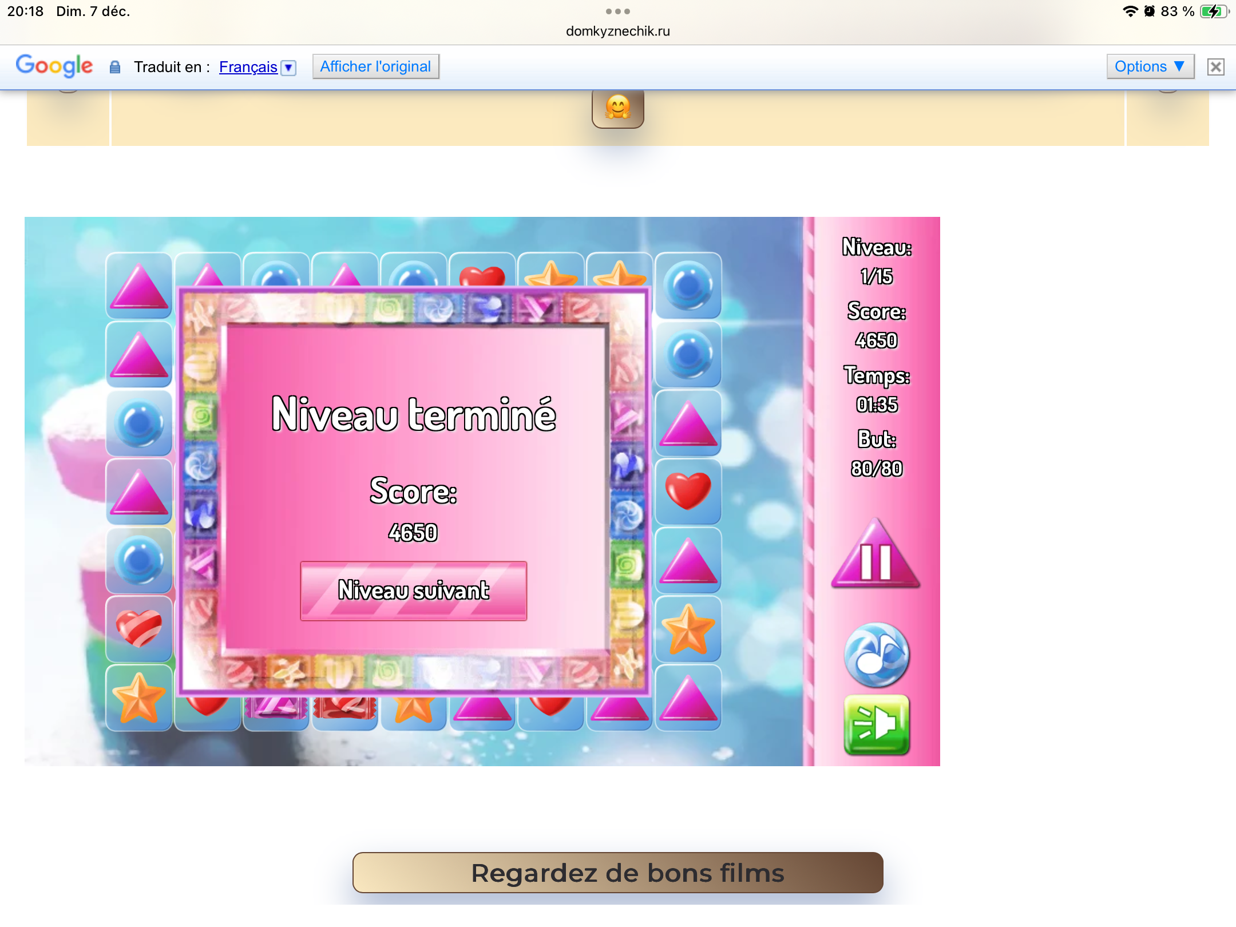Image resolution: width=1236 pixels, height=927 pixels.
Task: Open Regardez de bons films banner
Action: 618,873
